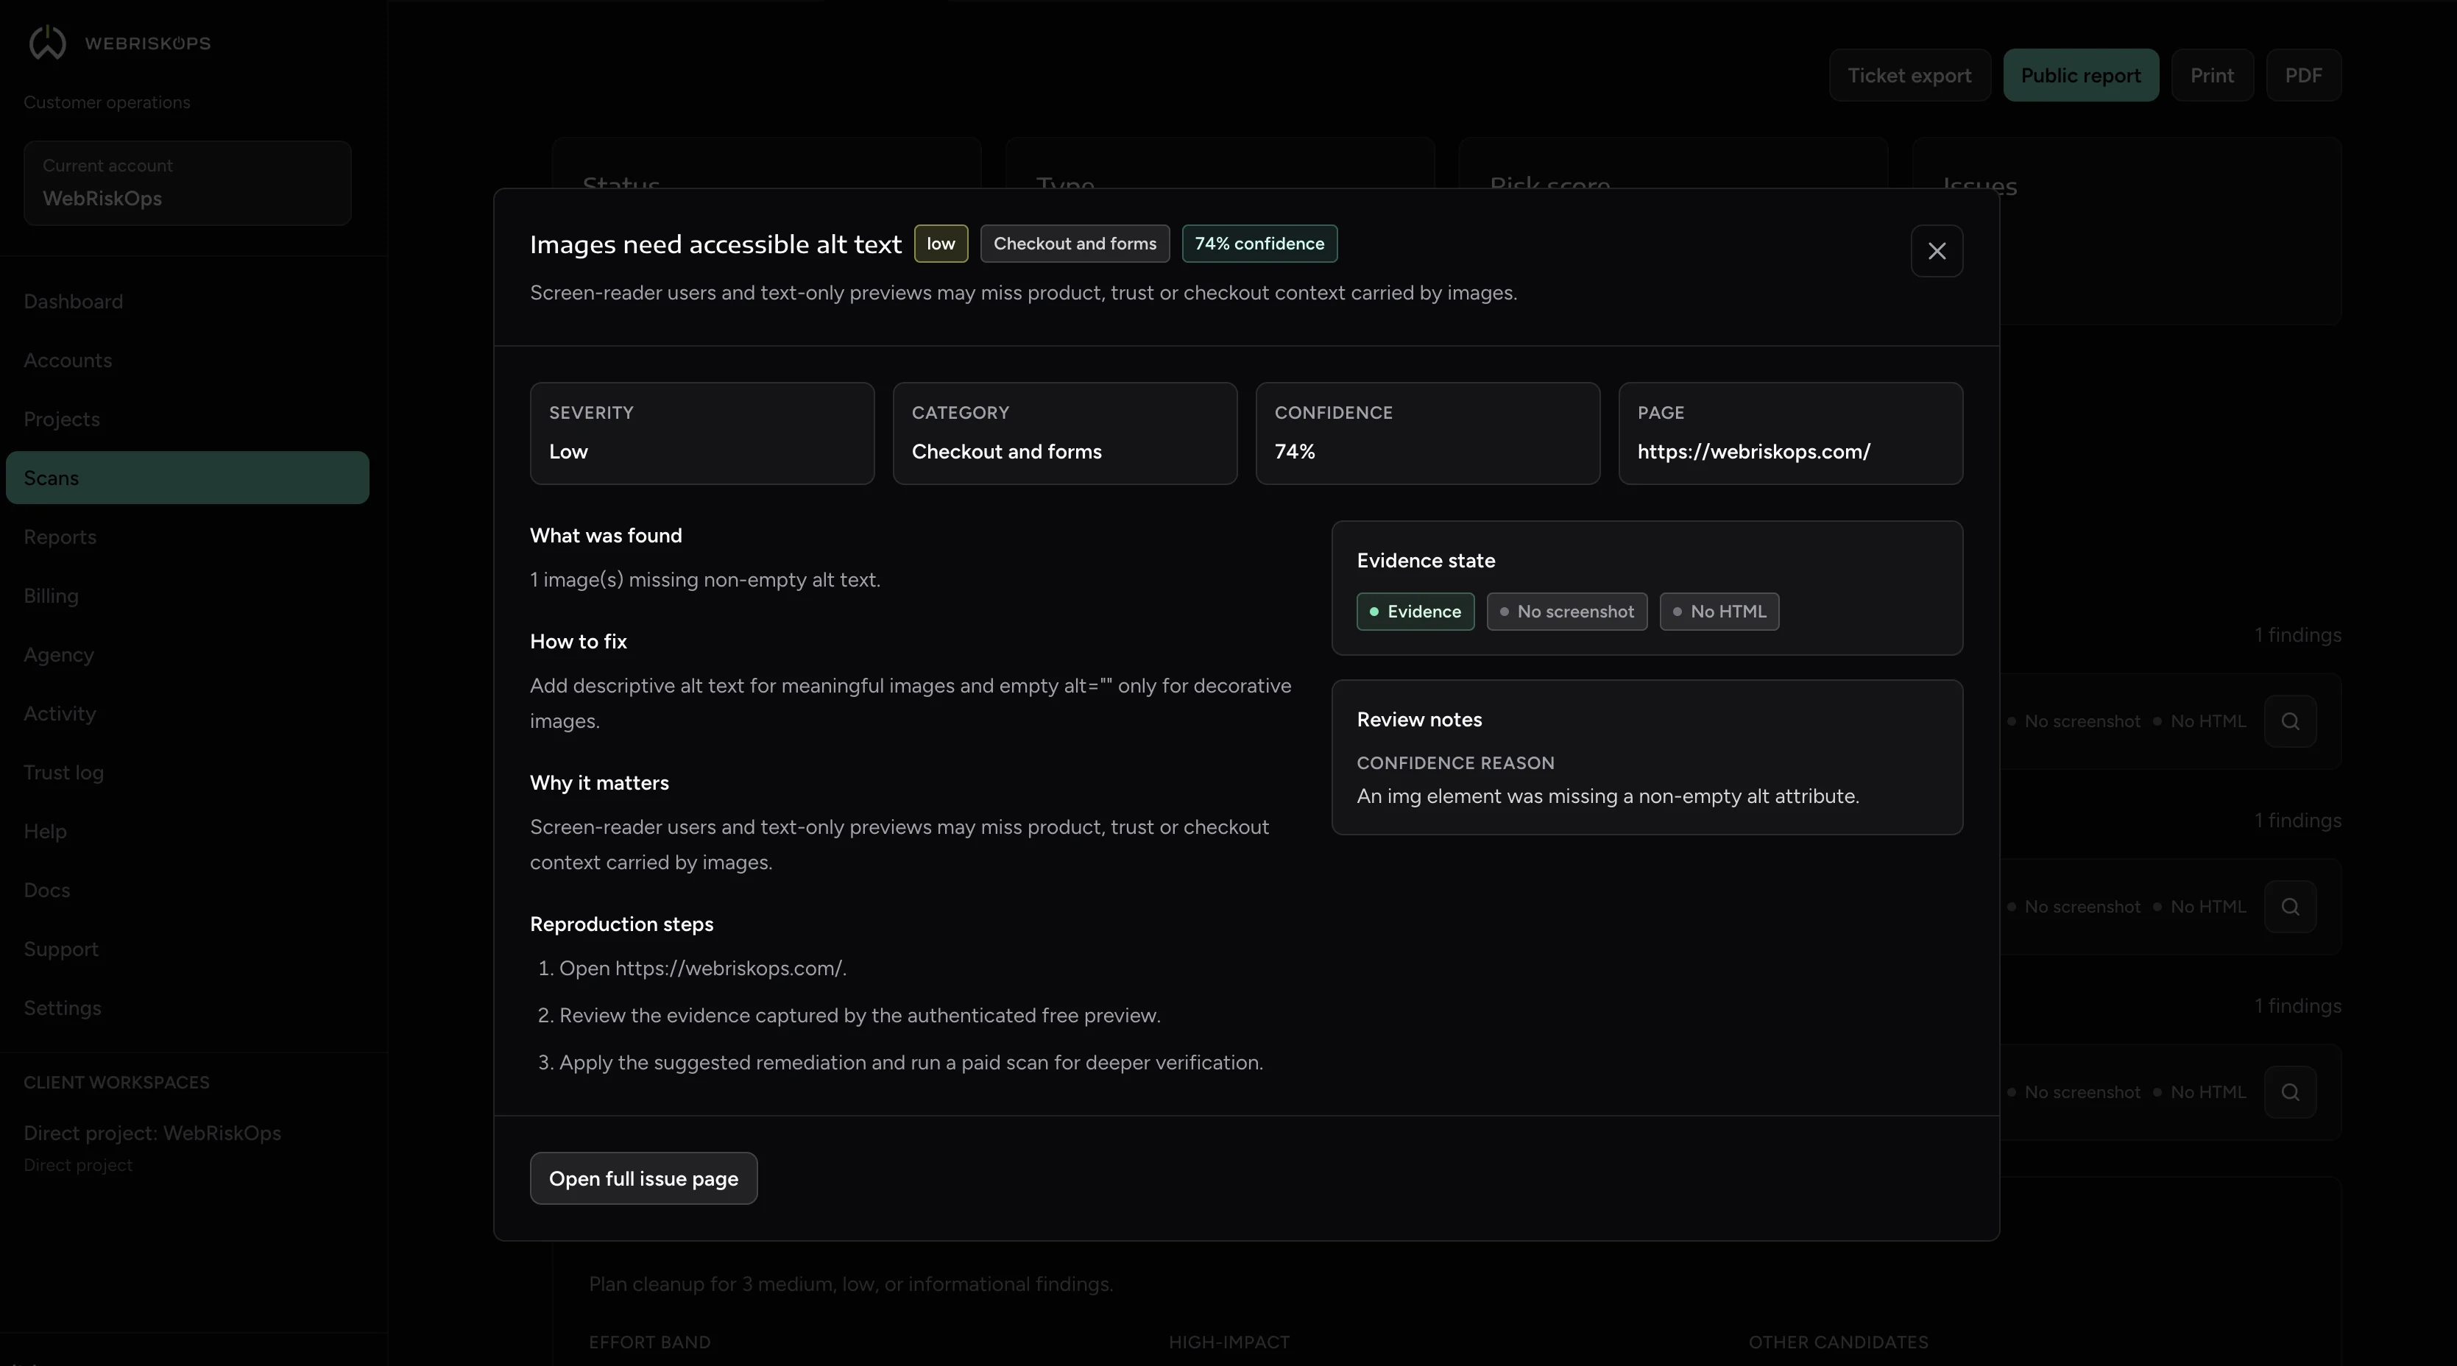Screen dimensions: 2457x1366
Task: Open Support in sidebar
Action: pyautogui.click(x=187, y=949)
